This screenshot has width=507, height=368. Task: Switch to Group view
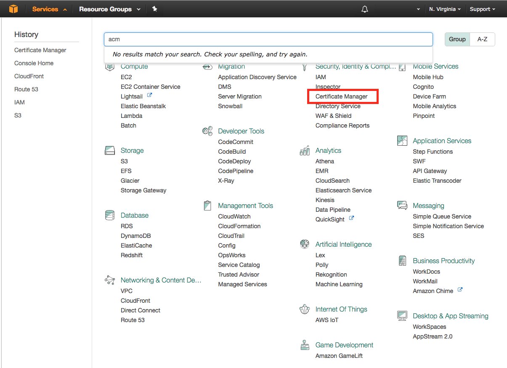pos(457,39)
